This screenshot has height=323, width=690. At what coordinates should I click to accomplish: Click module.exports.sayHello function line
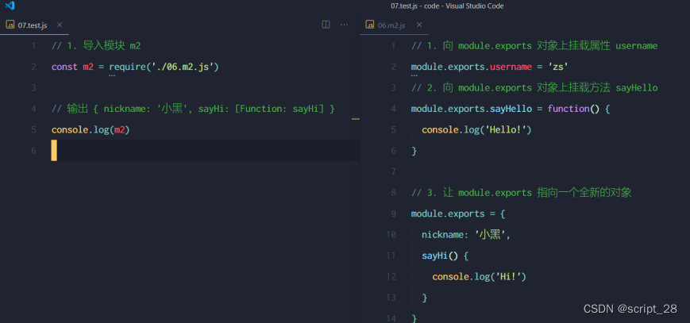pyautogui.click(x=511, y=109)
